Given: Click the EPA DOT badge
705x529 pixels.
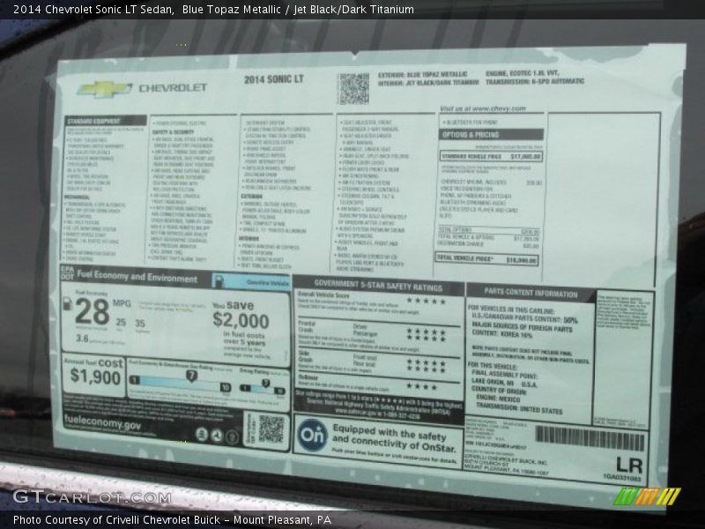Looking at the screenshot, I should [68, 272].
